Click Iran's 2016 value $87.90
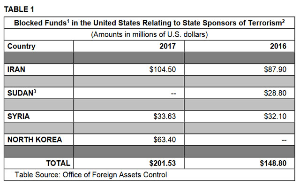 (274, 70)
